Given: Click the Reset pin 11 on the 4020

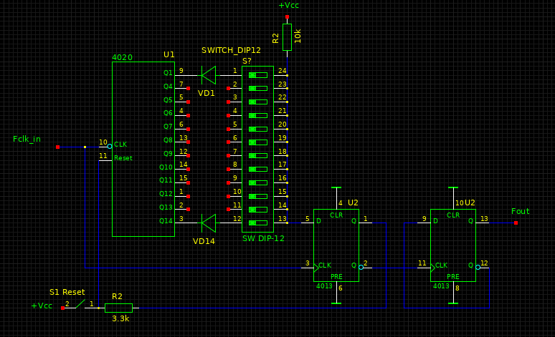Looking at the screenshot, I should coord(105,158).
